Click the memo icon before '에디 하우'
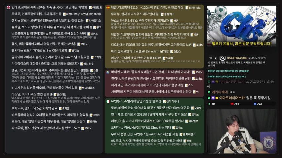 pos(81,64)
